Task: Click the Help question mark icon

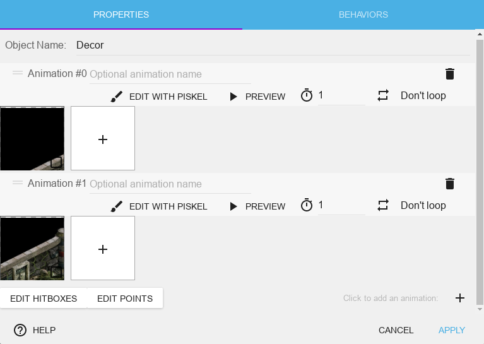Action: click(20, 330)
